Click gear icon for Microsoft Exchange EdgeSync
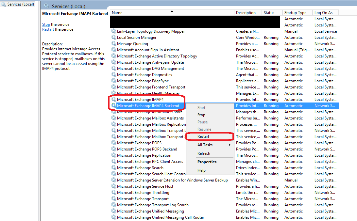357x221 pixels. [114, 81]
